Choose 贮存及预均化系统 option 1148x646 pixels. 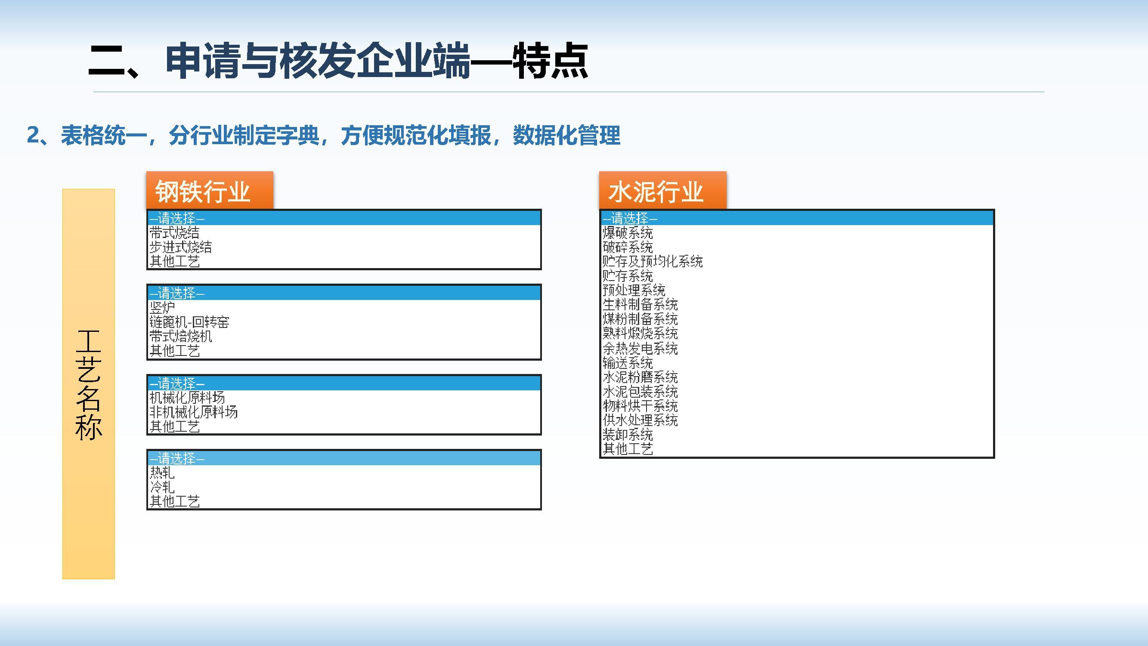pyautogui.click(x=653, y=261)
